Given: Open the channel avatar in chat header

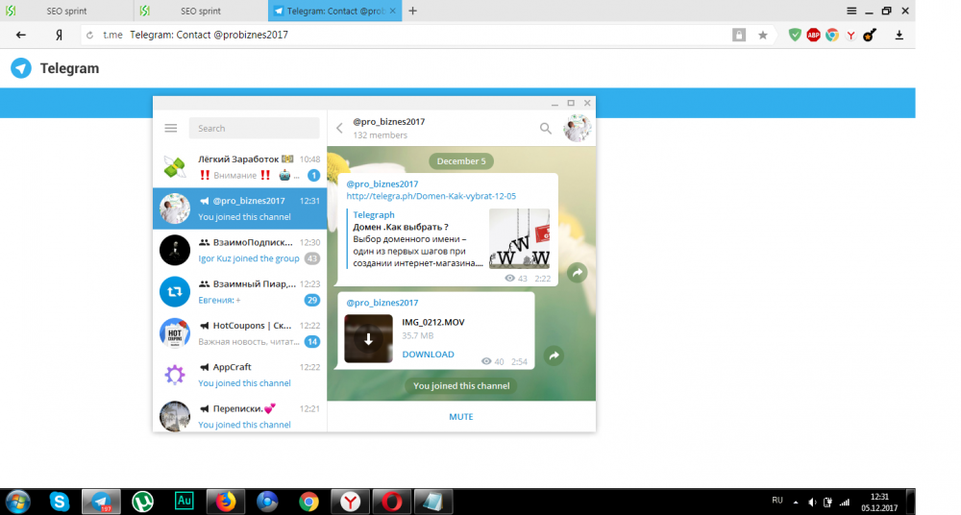Looking at the screenshot, I should (x=577, y=128).
